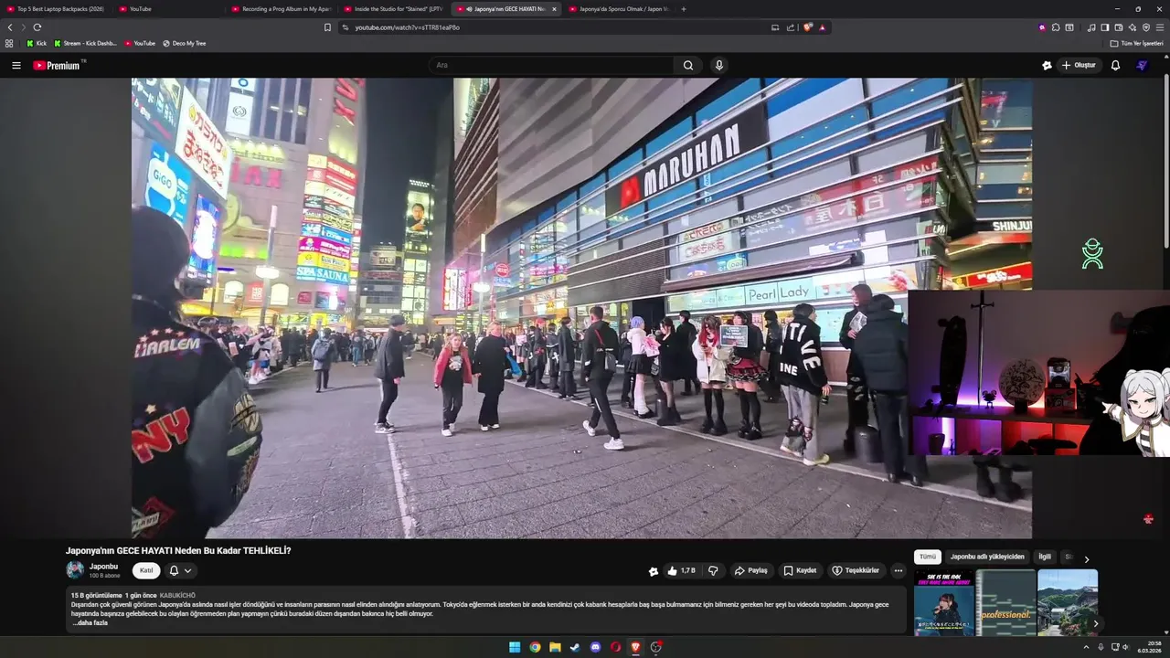Open Discord from the taskbar
Viewport: 1170px width, 658px height.
tap(595, 647)
